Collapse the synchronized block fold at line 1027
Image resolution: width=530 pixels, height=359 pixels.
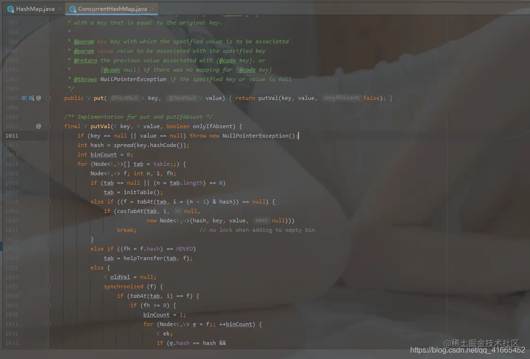click(49, 286)
